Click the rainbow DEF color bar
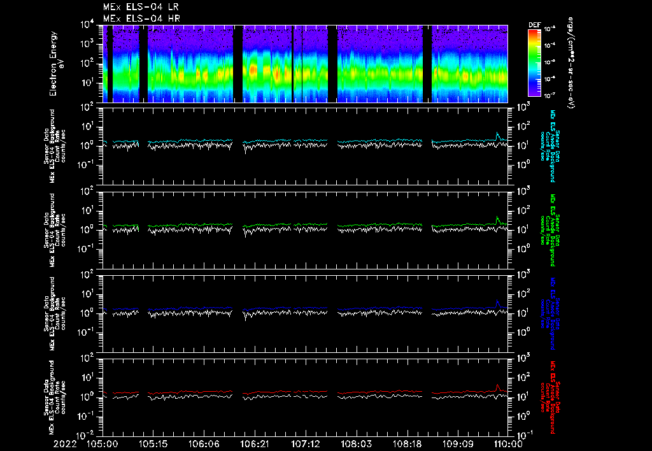This screenshot has height=451, width=652. [x=535, y=63]
